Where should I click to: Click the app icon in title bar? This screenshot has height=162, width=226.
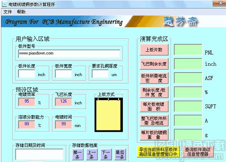4,4
